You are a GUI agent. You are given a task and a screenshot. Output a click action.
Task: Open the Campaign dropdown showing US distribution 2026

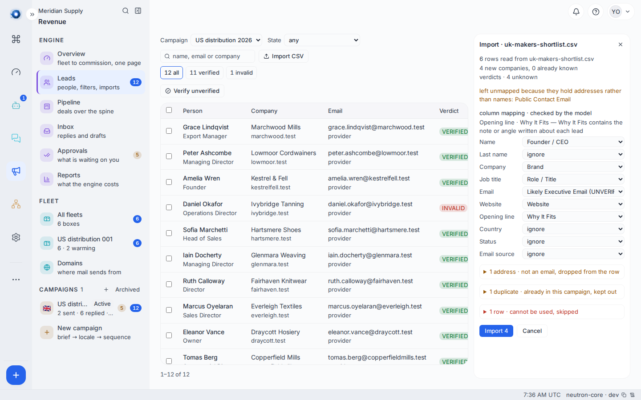click(226, 40)
